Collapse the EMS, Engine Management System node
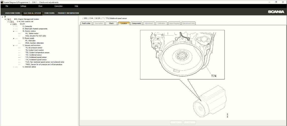This screenshot has height=126, width=287. pos(5,19)
